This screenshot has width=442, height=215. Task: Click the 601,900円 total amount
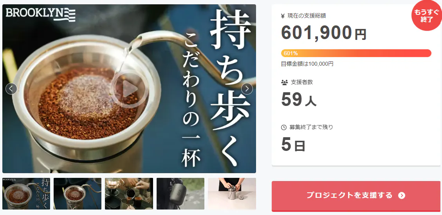(324, 33)
